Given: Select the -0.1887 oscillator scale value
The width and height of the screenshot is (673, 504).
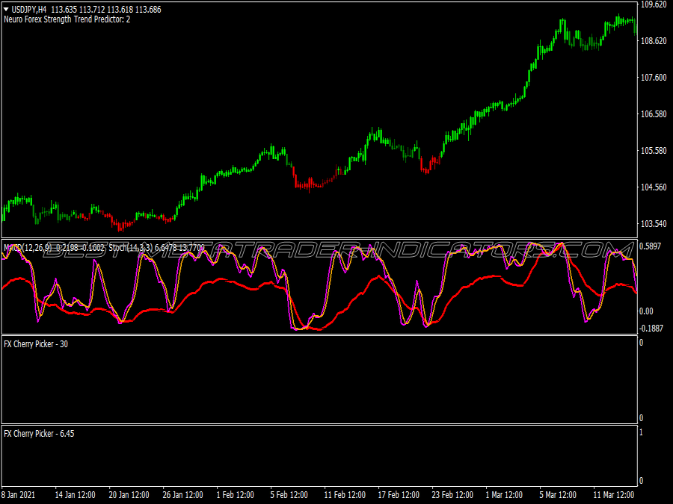Looking at the screenshot, I should tap(651, 329).
